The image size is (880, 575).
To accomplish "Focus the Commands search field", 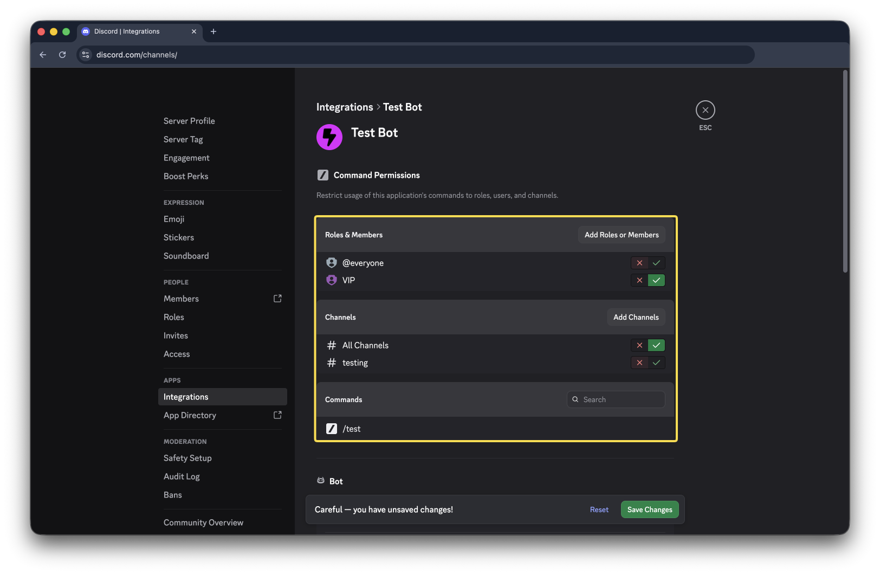I will [616, 399].
